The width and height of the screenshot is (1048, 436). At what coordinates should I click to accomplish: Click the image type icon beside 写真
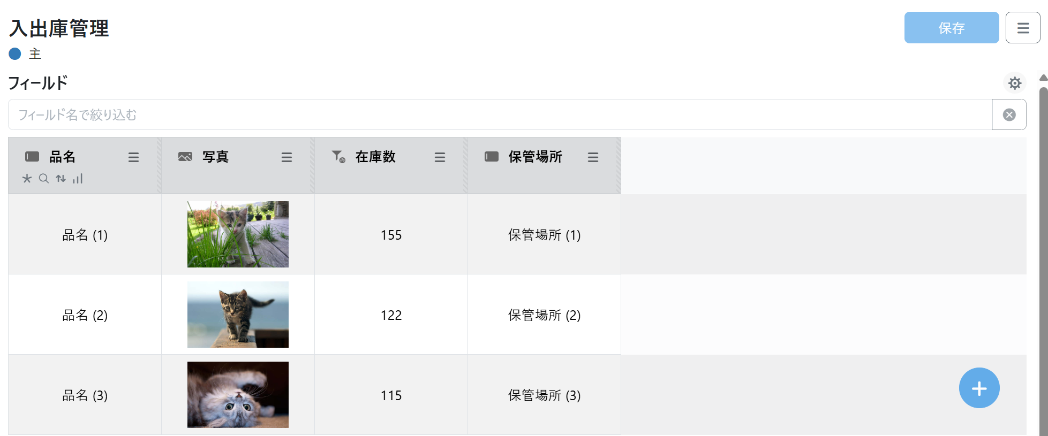[185, 157]
